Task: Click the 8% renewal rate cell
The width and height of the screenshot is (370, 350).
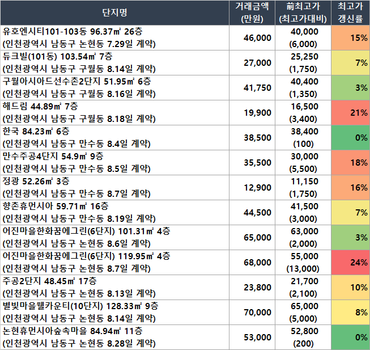Action: pyautogui.click(x=350, y=313)
